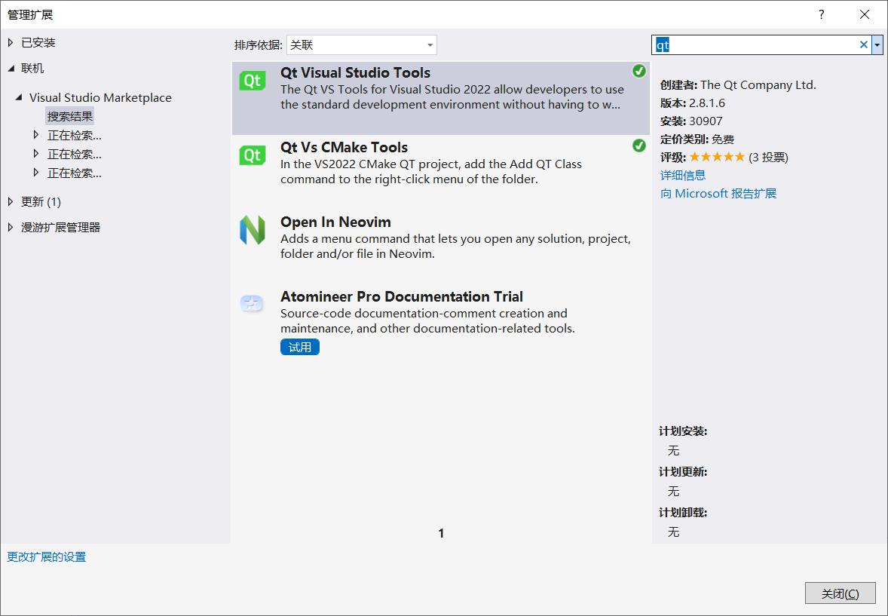Click the 计划卸载 heading

[x=683, y=512]
